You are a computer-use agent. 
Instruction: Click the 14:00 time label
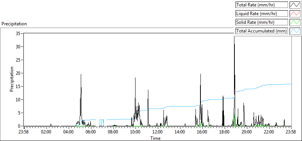click(x=180, y=132)
